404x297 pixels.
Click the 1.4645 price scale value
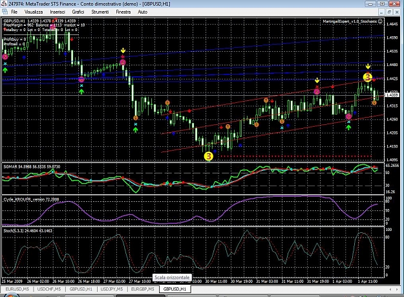point(392,24)
